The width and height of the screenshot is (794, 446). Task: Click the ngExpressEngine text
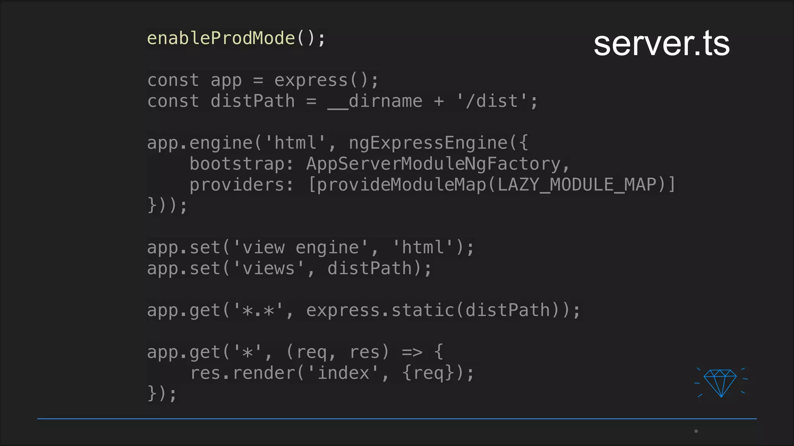click(428, 143)
